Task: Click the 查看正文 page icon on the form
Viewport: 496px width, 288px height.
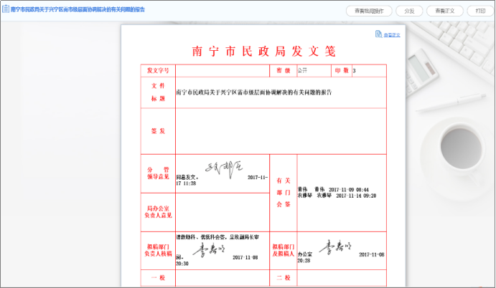Action: 378,34
